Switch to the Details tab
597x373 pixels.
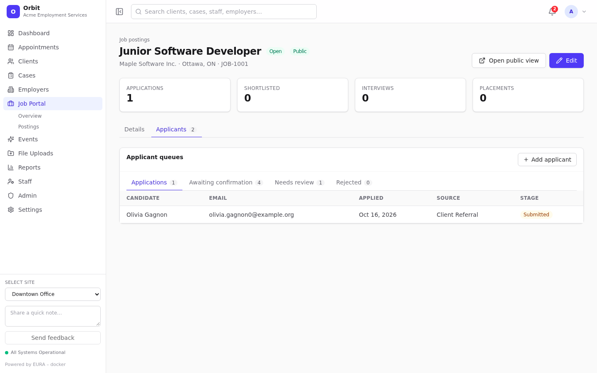[134, 129]
